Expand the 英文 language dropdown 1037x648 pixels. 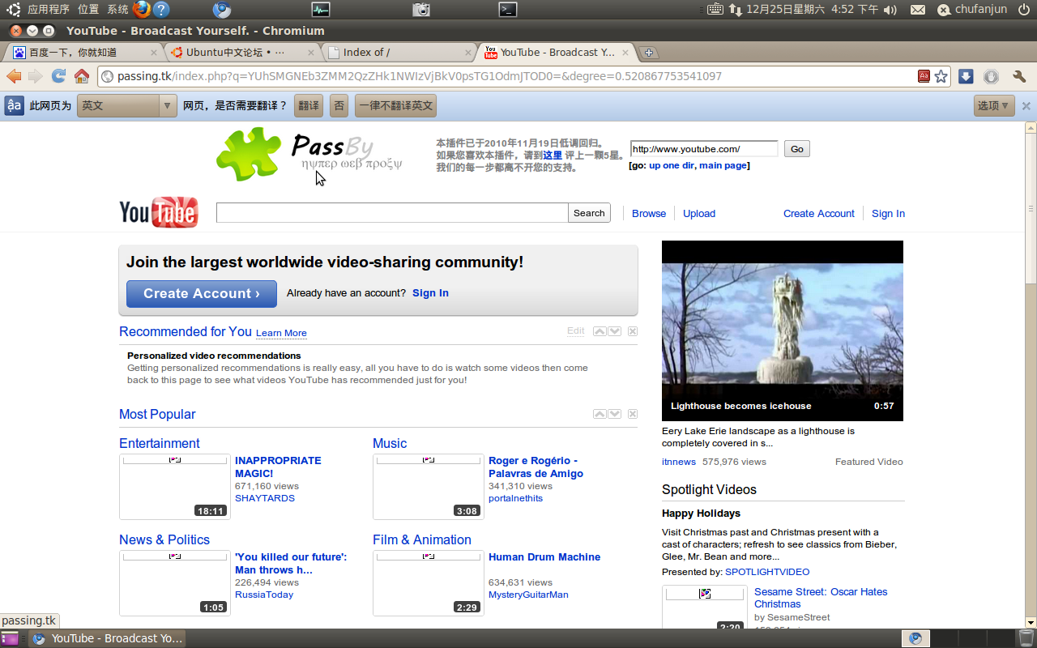point(126,105)
